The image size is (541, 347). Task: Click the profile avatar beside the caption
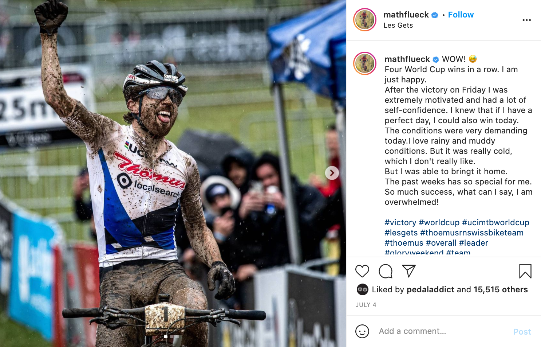click(x=365, y=63)
